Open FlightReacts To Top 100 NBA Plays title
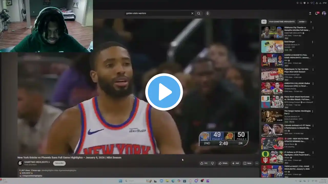Screen dimensions: 328x184 [296, 71]
